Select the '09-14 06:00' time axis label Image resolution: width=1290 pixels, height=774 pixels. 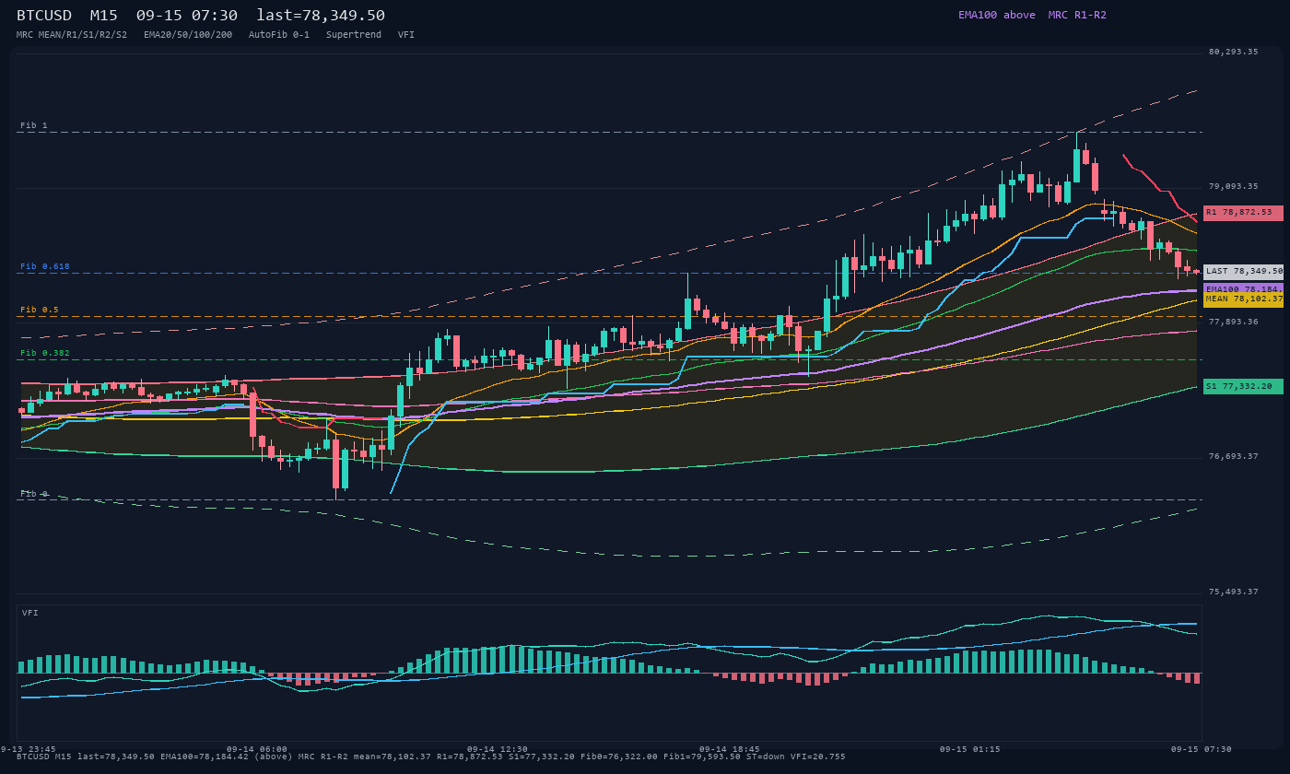(256, 749)
